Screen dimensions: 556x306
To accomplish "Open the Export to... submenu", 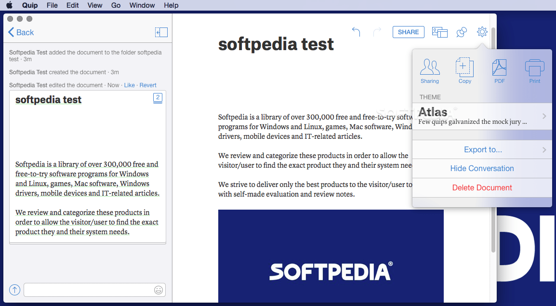I will click(x=482, y=149).
